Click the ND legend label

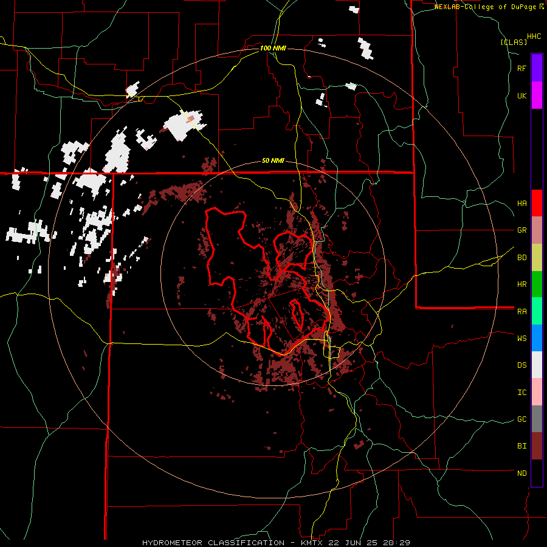(x=521, y=473)
